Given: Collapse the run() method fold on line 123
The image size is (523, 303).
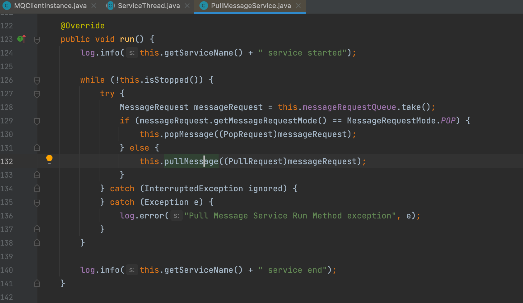Looking at the screenshot, I should [37, 39].
